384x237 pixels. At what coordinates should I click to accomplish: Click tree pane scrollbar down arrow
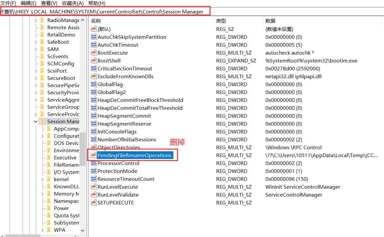point(83,230)
